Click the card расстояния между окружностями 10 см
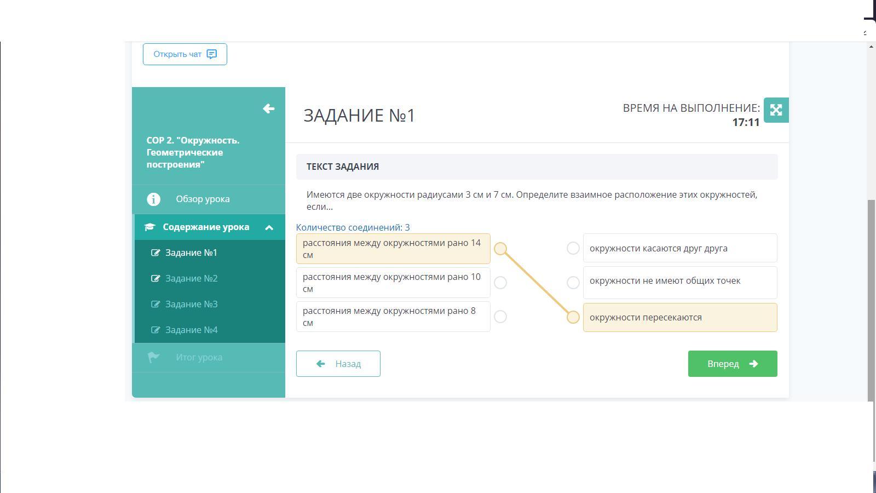This screenshot has height=493, width=876. 393,283
